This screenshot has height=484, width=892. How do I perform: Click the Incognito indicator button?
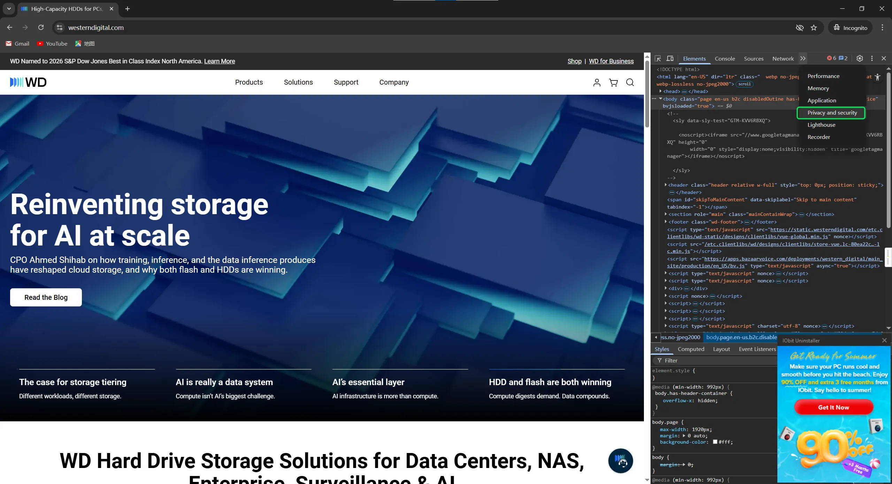pyautogui.click(x=850, y=28)
